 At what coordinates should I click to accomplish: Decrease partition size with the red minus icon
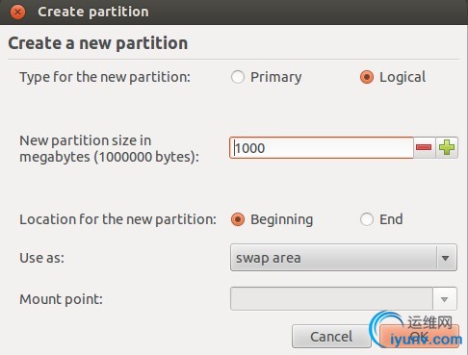click(424, 147)
